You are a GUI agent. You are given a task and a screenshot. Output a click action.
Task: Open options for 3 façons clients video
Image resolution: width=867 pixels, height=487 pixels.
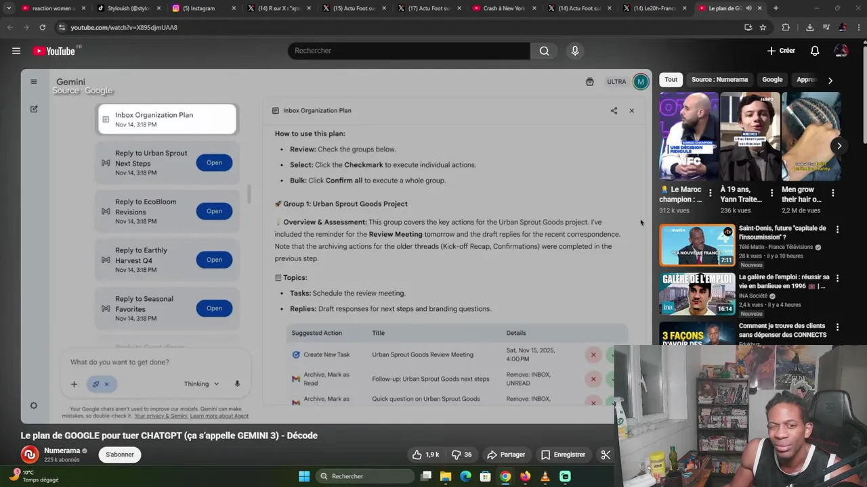click(x=837, y=327)
